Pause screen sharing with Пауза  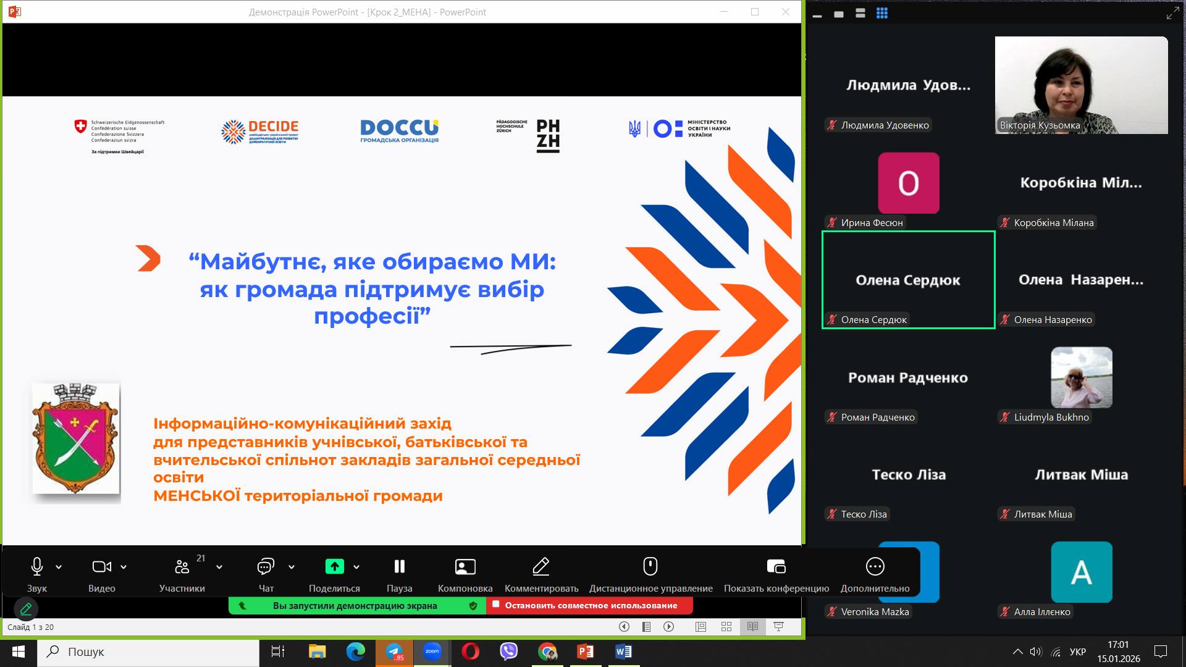pyautogui.click(x=399, y=566)
